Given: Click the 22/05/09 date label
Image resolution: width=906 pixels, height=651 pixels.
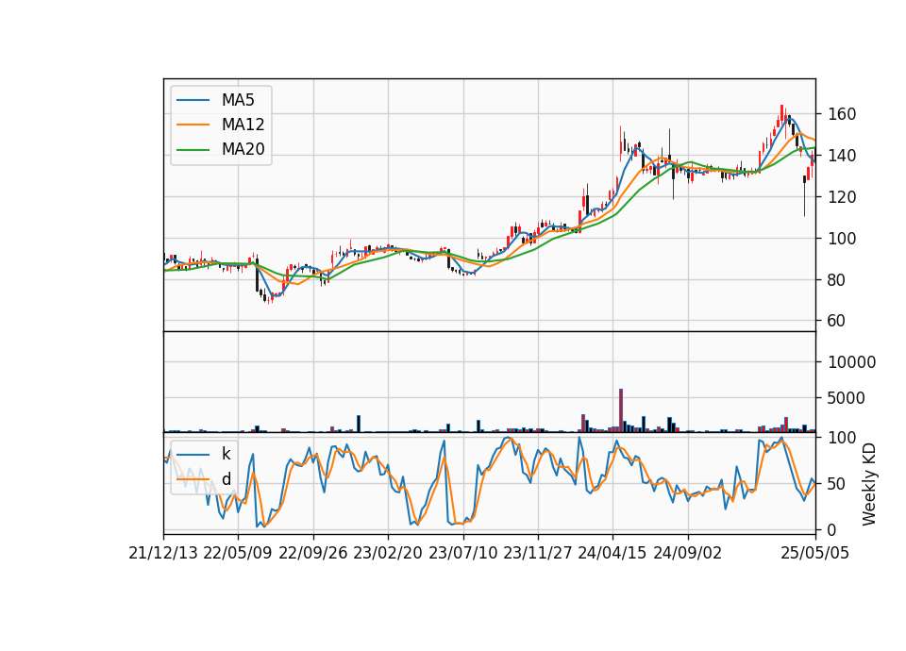Looking at the screenshot, I should point(238,554).
